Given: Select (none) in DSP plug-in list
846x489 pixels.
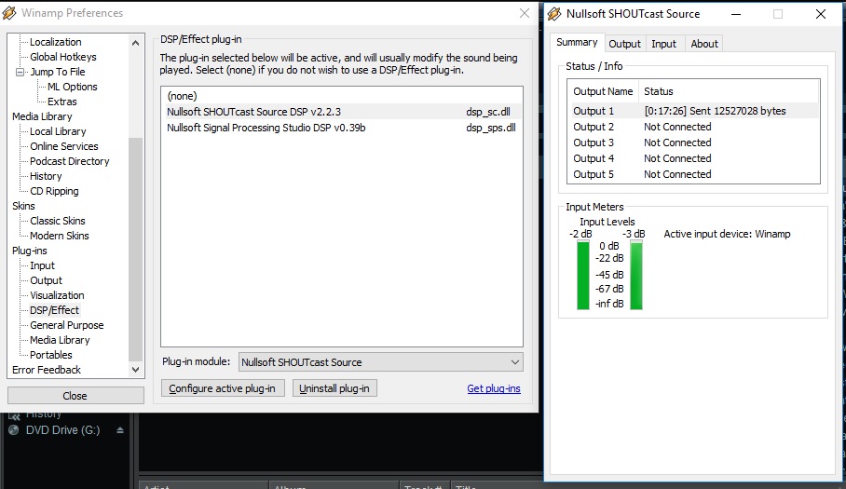Looking at the screenshot, I should click(x=342, y=96).
